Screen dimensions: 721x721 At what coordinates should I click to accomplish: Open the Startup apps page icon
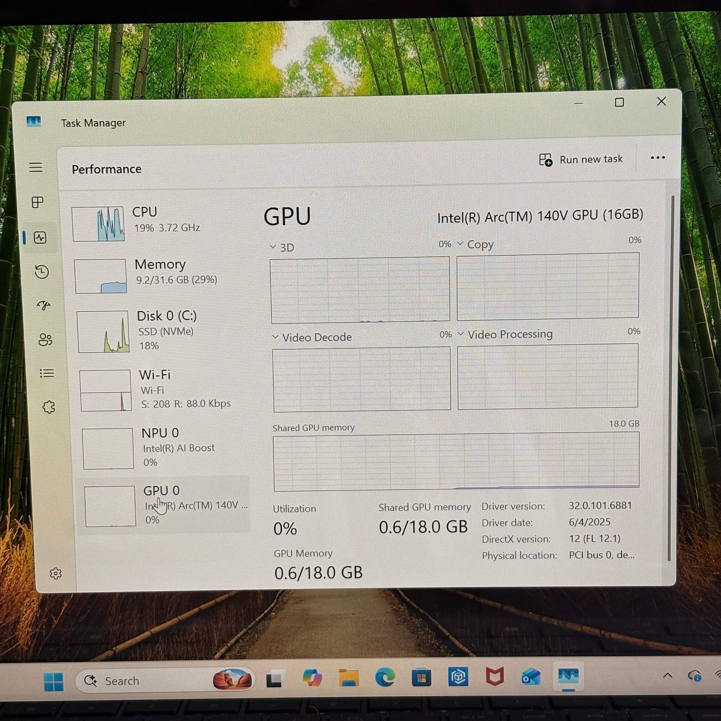tap(44, 306)
